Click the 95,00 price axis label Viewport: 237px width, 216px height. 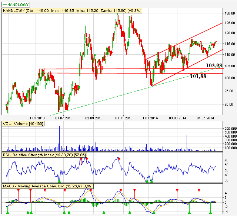point(230,91)
